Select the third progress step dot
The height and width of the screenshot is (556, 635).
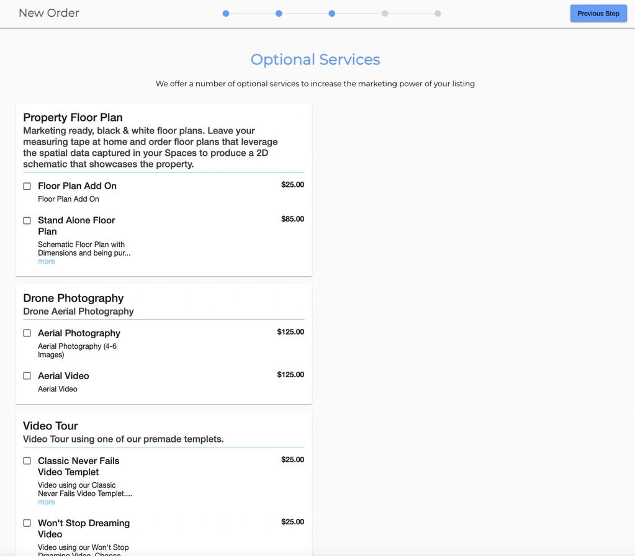click(x=332, y=14)
